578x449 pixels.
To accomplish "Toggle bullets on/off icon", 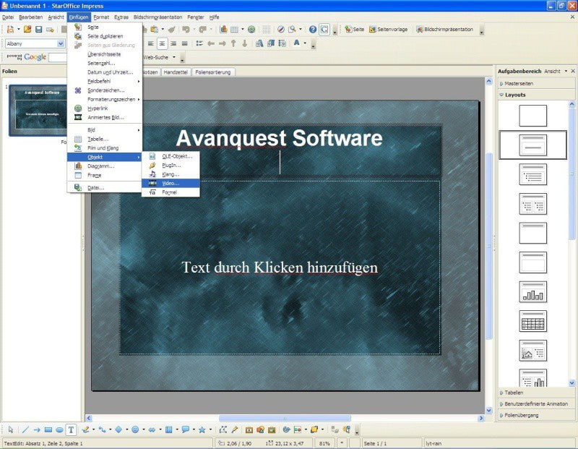I will (x=199, y=43).
